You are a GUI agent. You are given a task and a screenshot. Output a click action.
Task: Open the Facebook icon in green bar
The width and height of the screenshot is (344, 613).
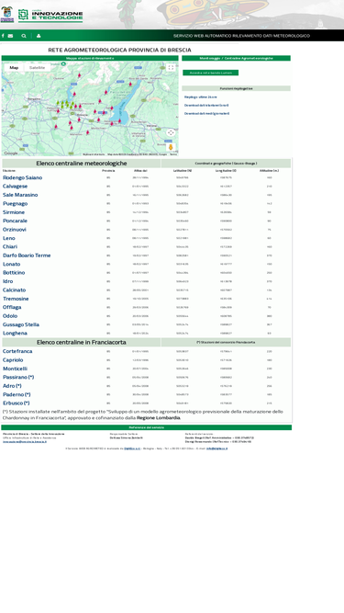coord(3,36)
